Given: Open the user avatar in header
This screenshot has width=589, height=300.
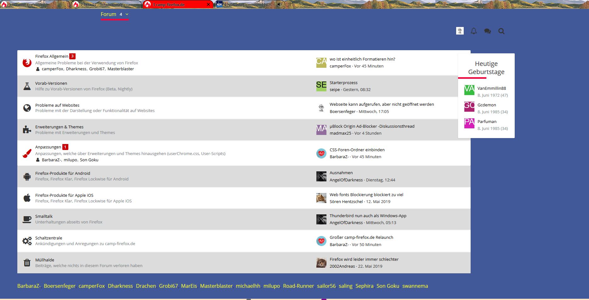Looking at the screenshot, I should click(460, 31).
